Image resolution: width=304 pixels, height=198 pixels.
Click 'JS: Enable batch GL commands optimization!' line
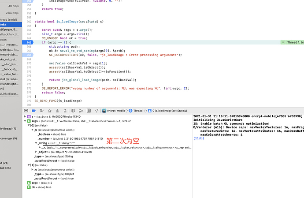[x=231, y=123]
